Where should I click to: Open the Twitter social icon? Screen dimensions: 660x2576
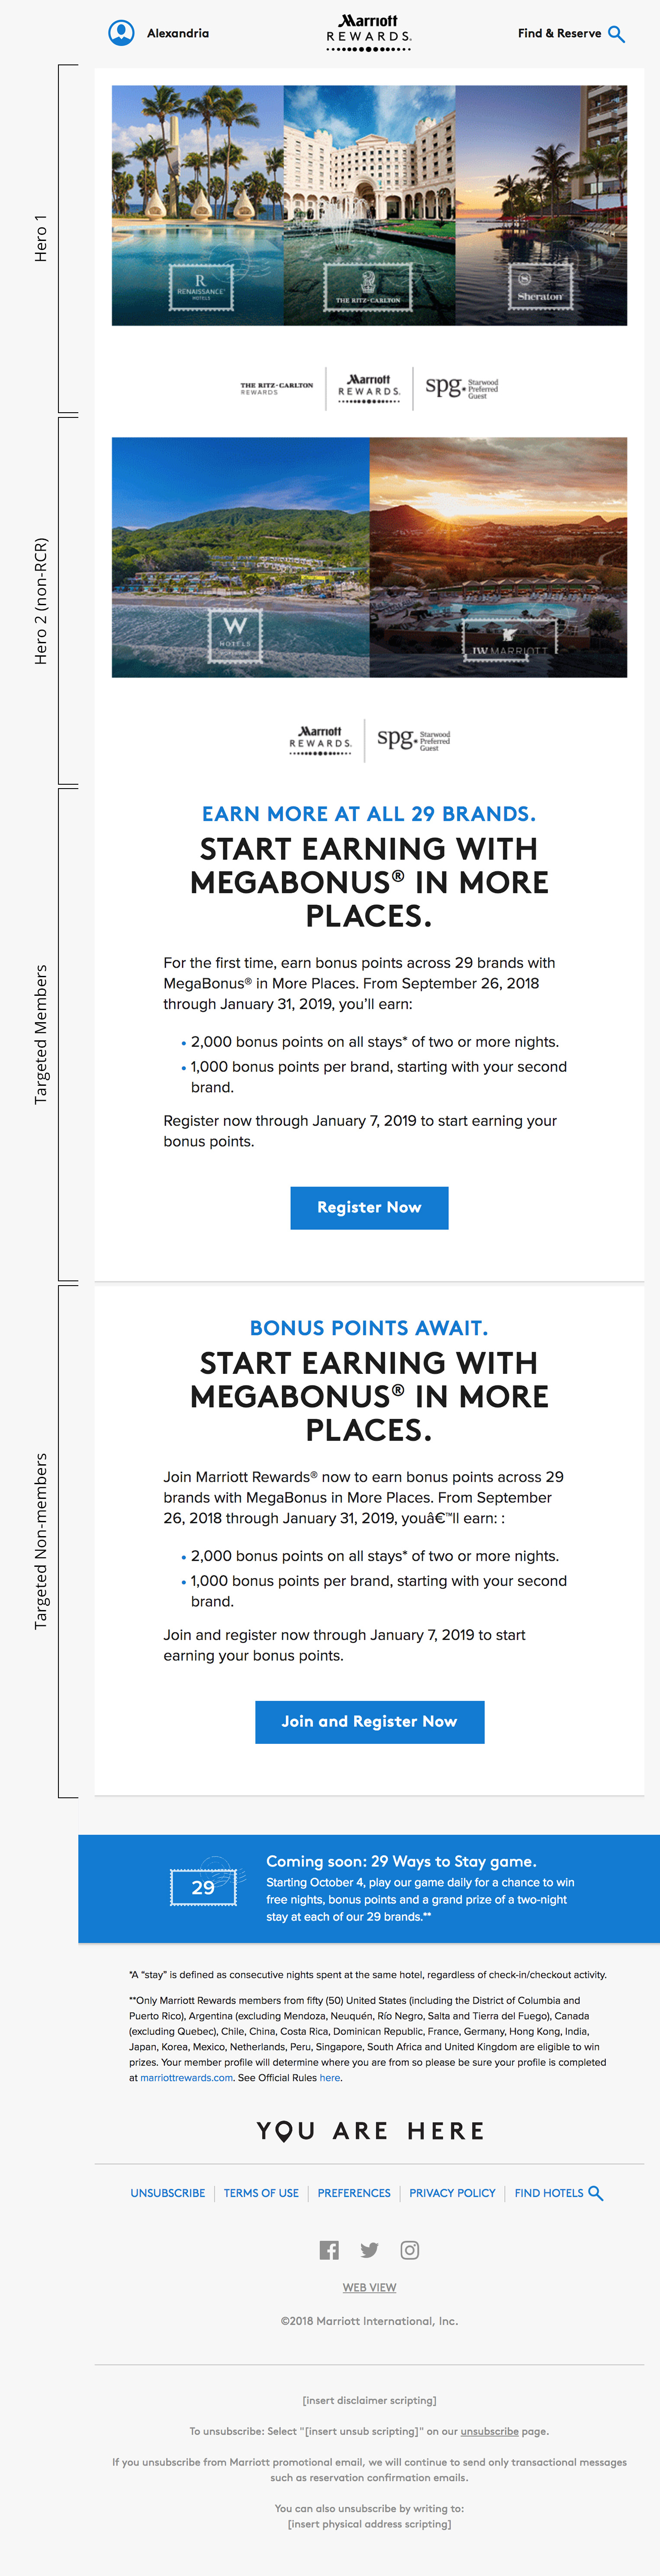(x=369, y=2250)
